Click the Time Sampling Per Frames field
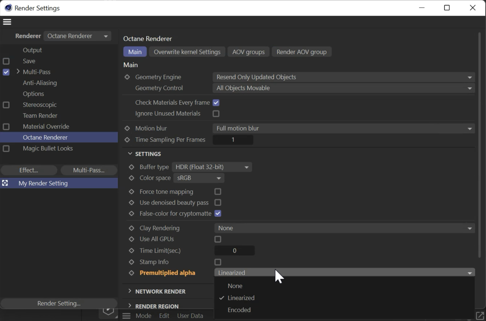Screen dimensions: 486x321 tap(233, 140)
